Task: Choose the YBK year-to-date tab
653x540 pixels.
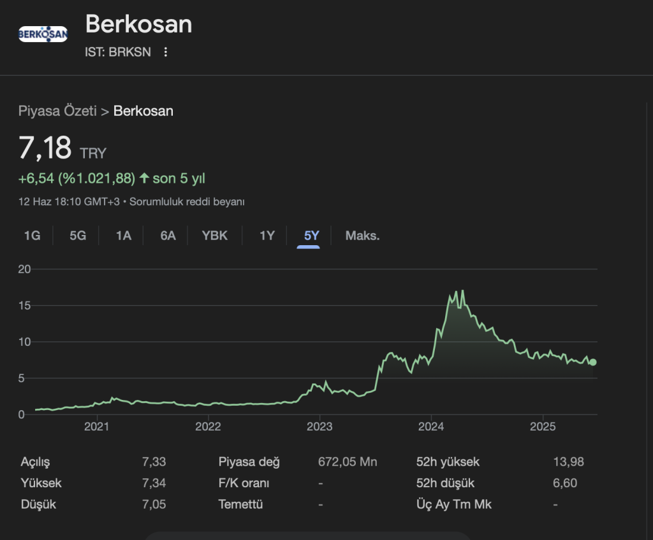Action: pos(214,236)
